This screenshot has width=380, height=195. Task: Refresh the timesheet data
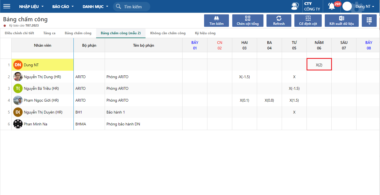tap(279, 21)
